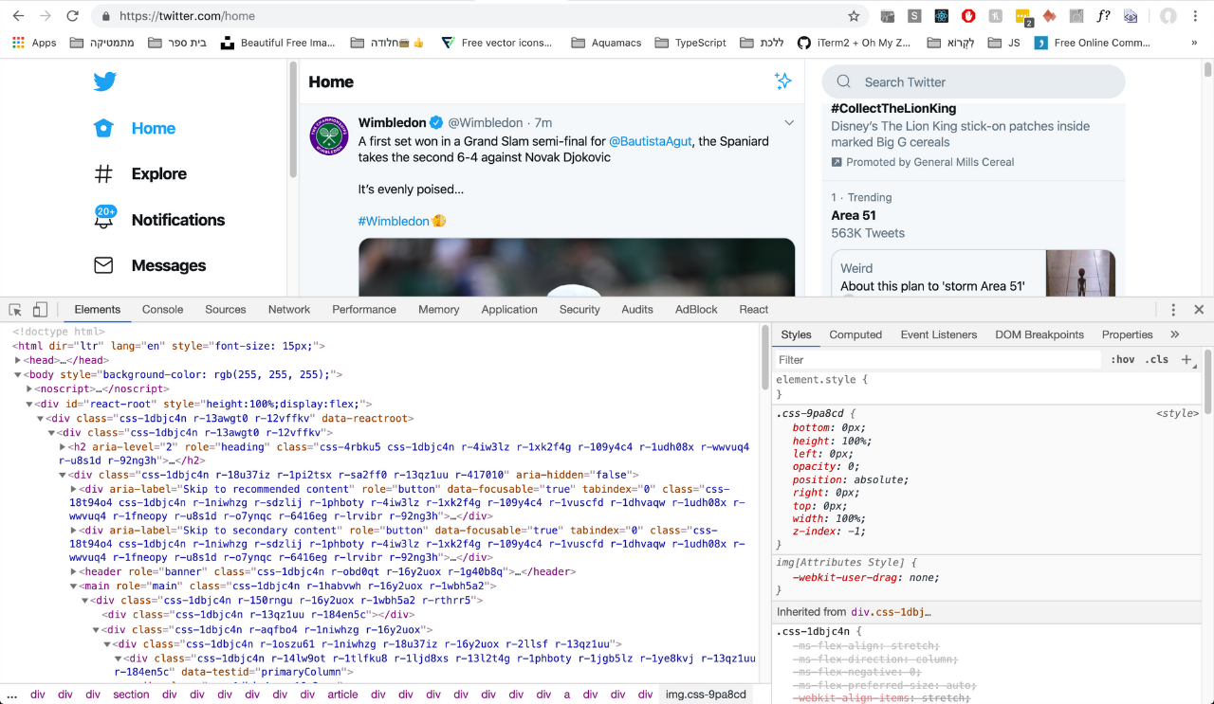This screenshot has width=1214, height=704.
Task: Open the DOM Breakpoints tab
Action: (x=1039, y=334)
